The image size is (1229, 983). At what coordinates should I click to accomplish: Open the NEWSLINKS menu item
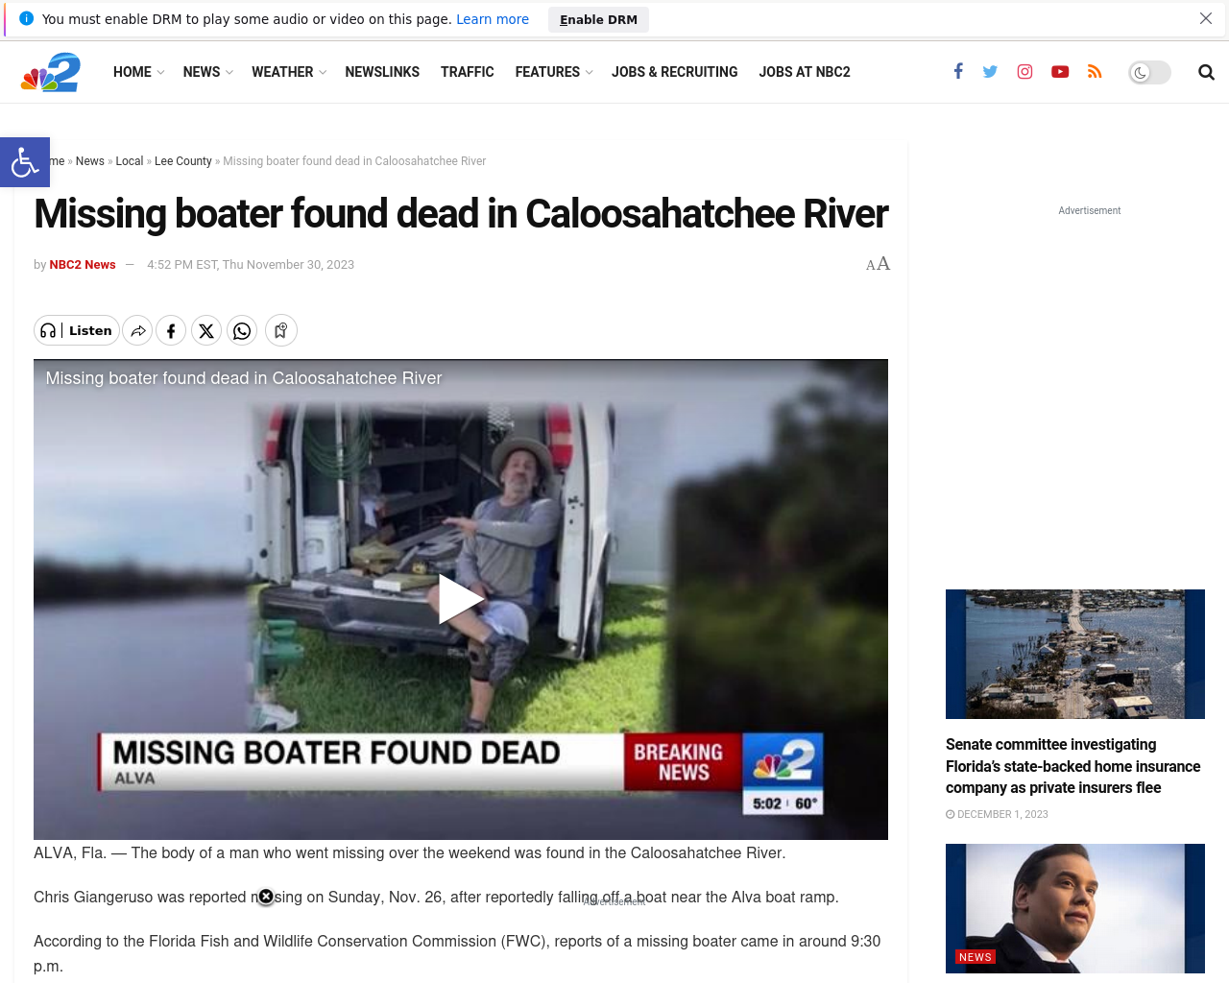click(x=382, y=72)
